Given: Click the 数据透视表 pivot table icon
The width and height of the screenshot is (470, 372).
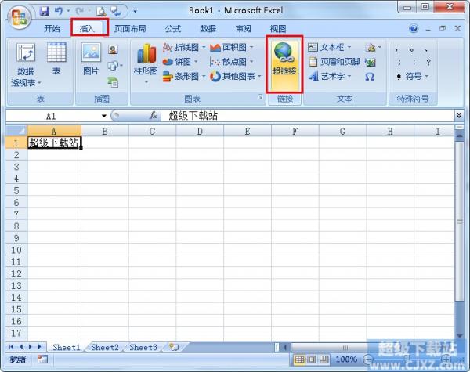Looking at the screenshot, I should (26, 61).
